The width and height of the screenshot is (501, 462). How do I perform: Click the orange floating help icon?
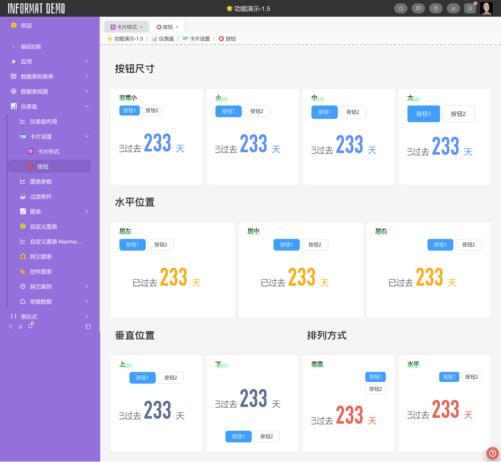492,453
